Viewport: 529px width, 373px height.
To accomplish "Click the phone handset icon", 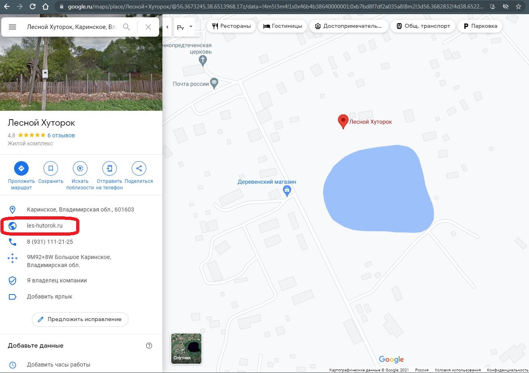I will pyautogui.click(x=12, y=242).
